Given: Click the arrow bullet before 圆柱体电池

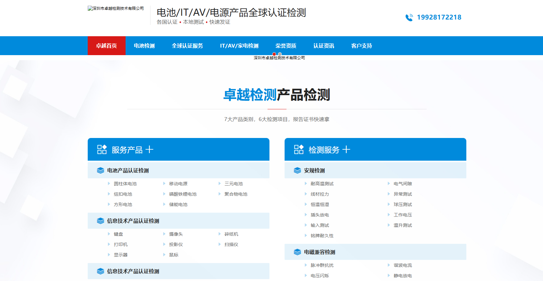Looking at the screenshot, I should [x=109, y=184].
